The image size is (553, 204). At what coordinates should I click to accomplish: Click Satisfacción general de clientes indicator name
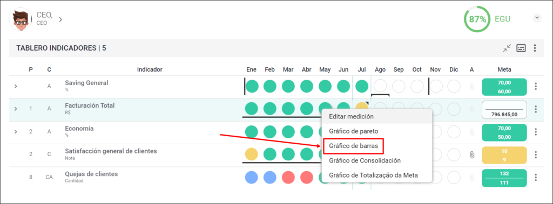coord(111,151)
